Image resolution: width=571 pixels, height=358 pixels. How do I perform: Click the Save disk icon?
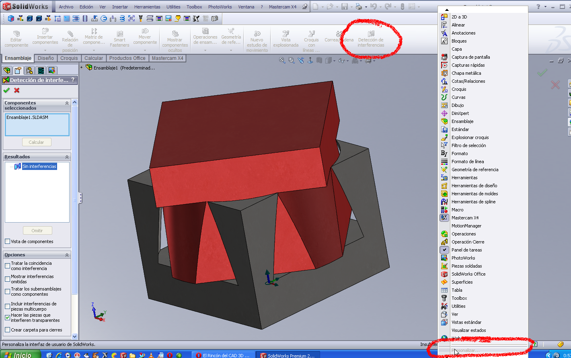tap(345, 6)
